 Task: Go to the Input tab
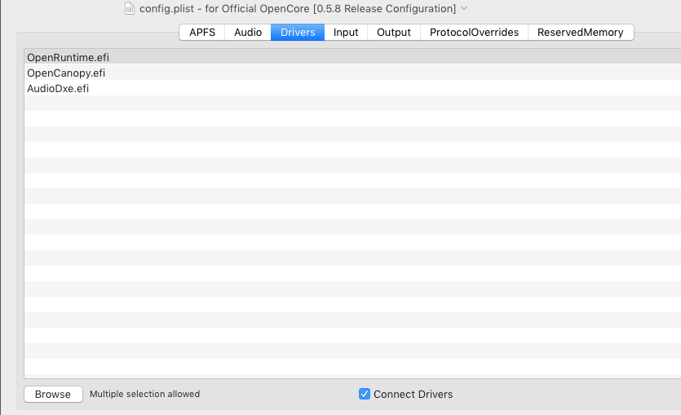[x=346, y=32]
